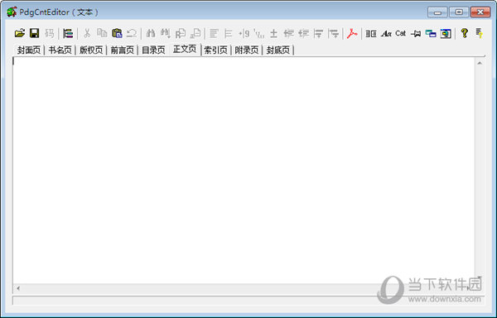Click the pushpin icon
The width and height of the screenshot is (497, 318).
pyautogui.click(x=416, y=33)
